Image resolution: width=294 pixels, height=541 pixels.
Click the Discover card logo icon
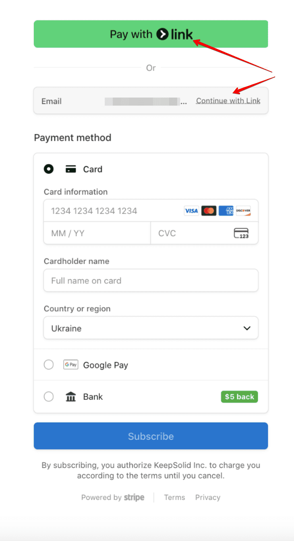coord(243,210)
